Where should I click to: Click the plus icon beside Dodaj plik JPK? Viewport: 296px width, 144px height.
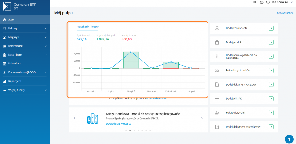coord(217,99)
